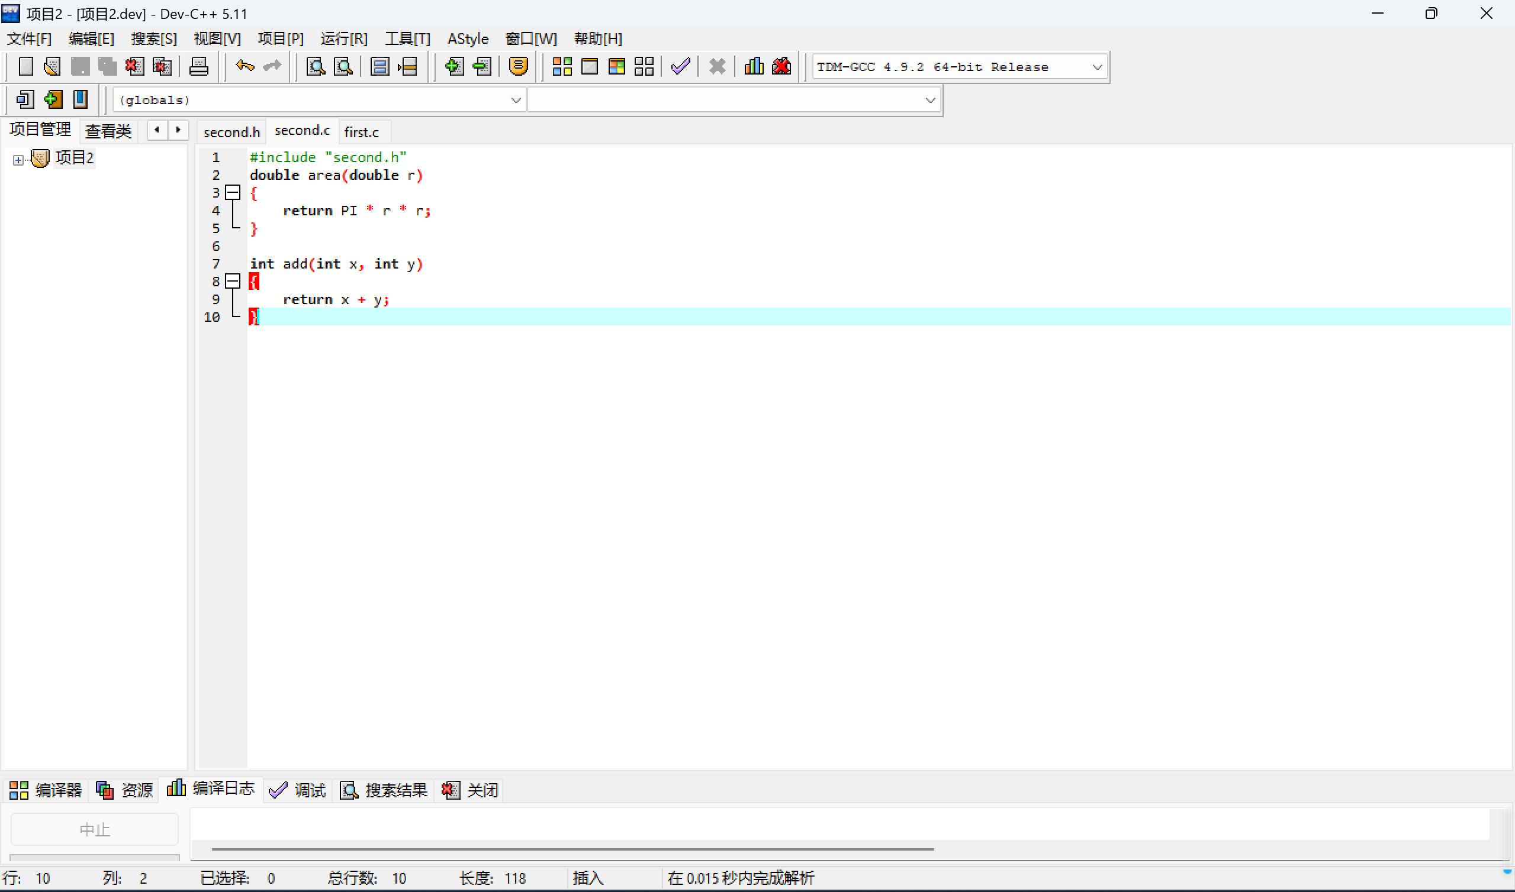Collapse the code fold at line 3
This screenshot has height=892, width=1515.
(x=233, y=192)
